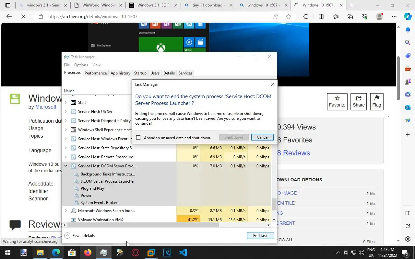The height and width of the screenshot is (259, 415).
Task: Expand the Start process row
Action: [66, 103]
